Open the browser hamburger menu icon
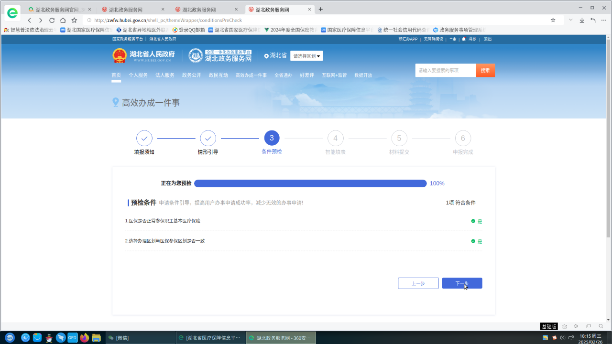The image size is (612, 344). [604, 20]
